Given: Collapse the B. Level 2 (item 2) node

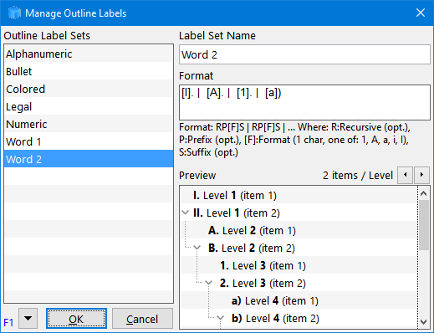Looking at the screenshot, I should click(197, 248).
